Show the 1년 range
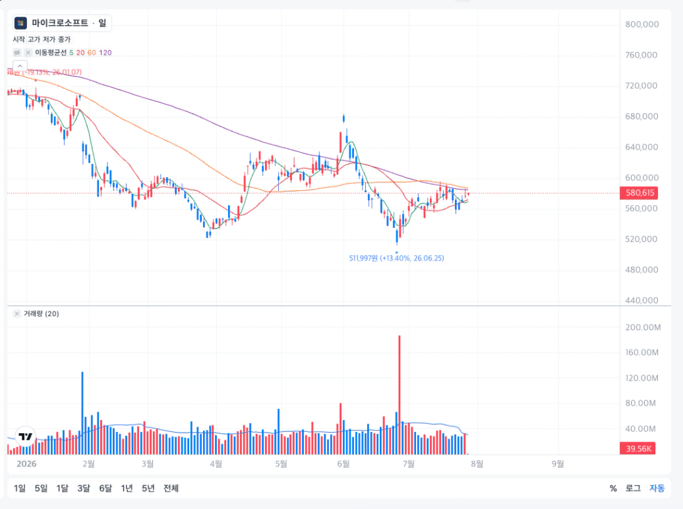 [127, 489]
